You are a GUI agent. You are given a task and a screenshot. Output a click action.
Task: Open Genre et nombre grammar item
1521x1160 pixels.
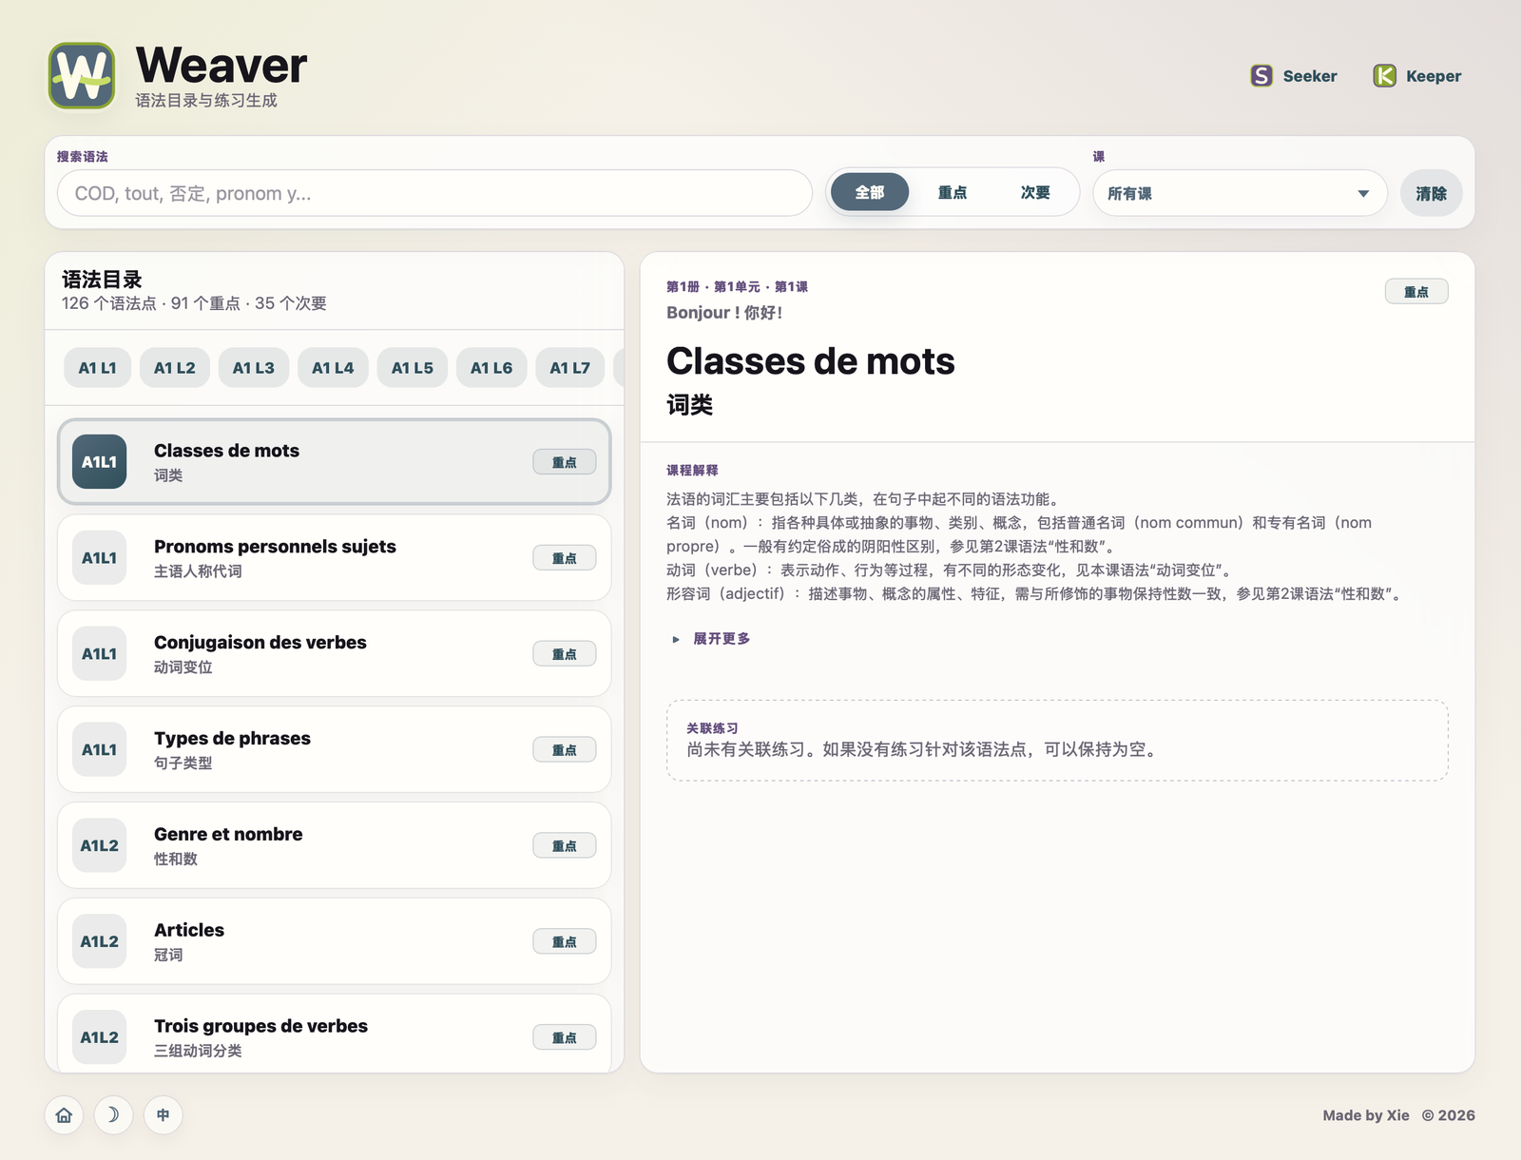click(x=334, y=845)
